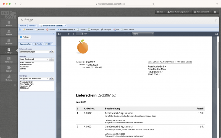
Task: Select the Eigenschaften tab
Action: 25,44
